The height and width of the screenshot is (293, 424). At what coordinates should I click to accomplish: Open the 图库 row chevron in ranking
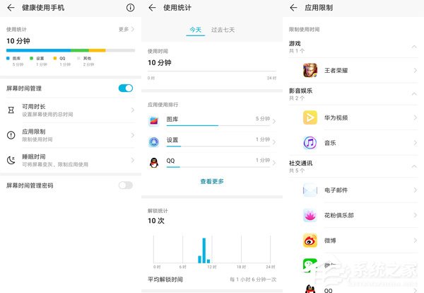click(274, 121)
